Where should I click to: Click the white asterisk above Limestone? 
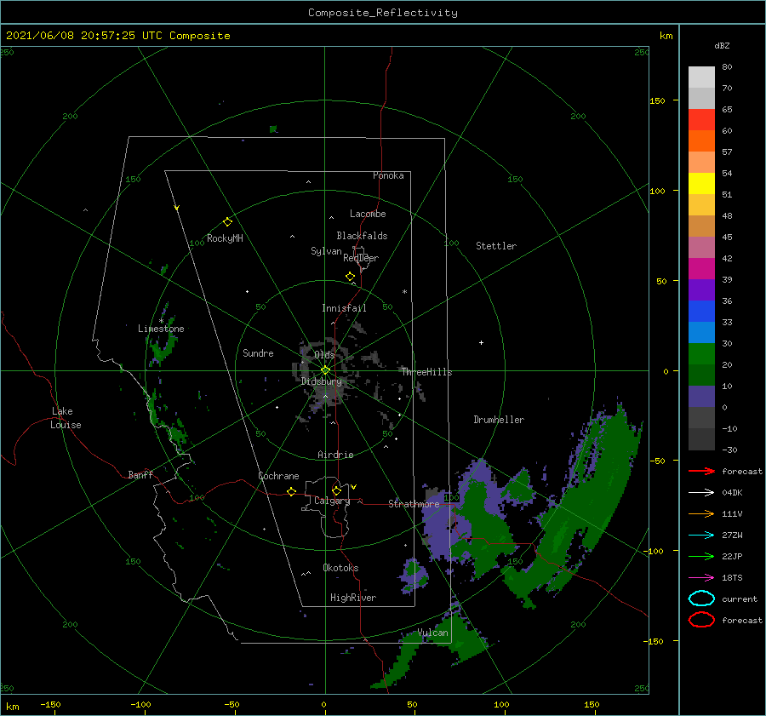161,321
